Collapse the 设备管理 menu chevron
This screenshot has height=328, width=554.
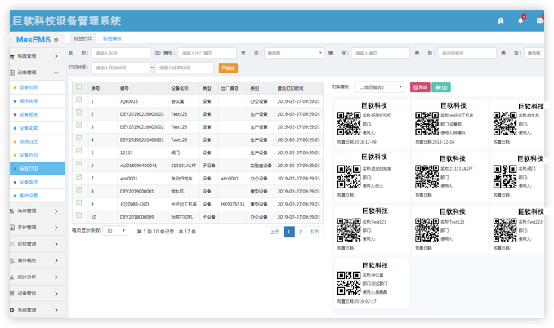(56, 73)
